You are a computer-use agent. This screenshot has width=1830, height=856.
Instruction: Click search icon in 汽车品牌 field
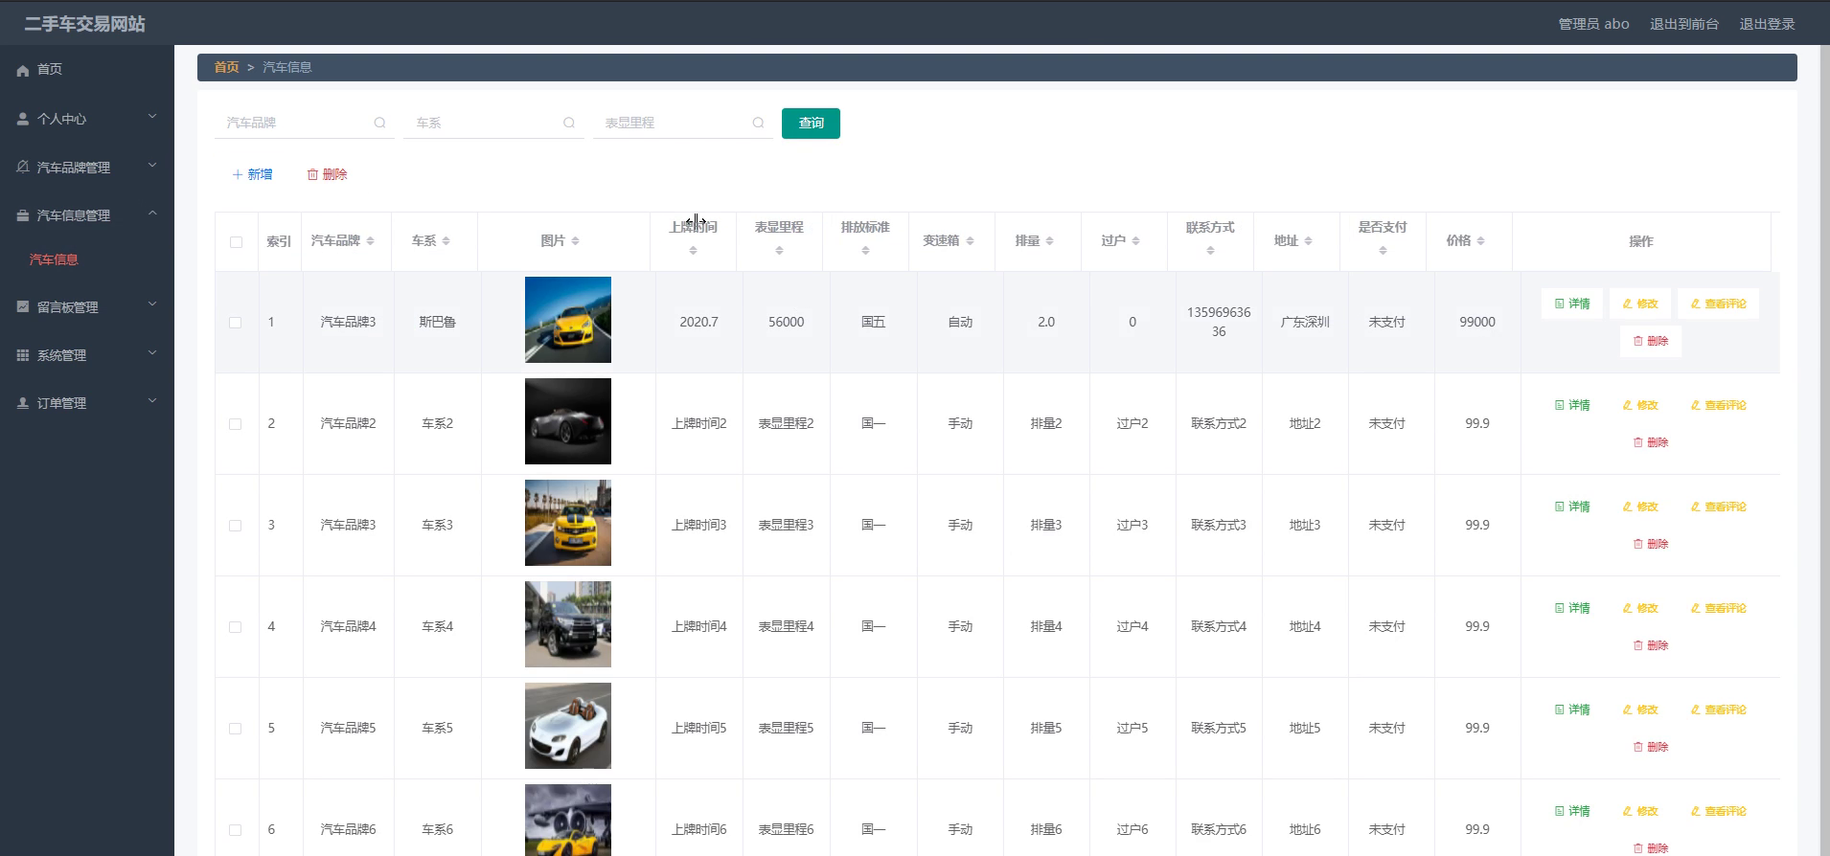[379, 123]
